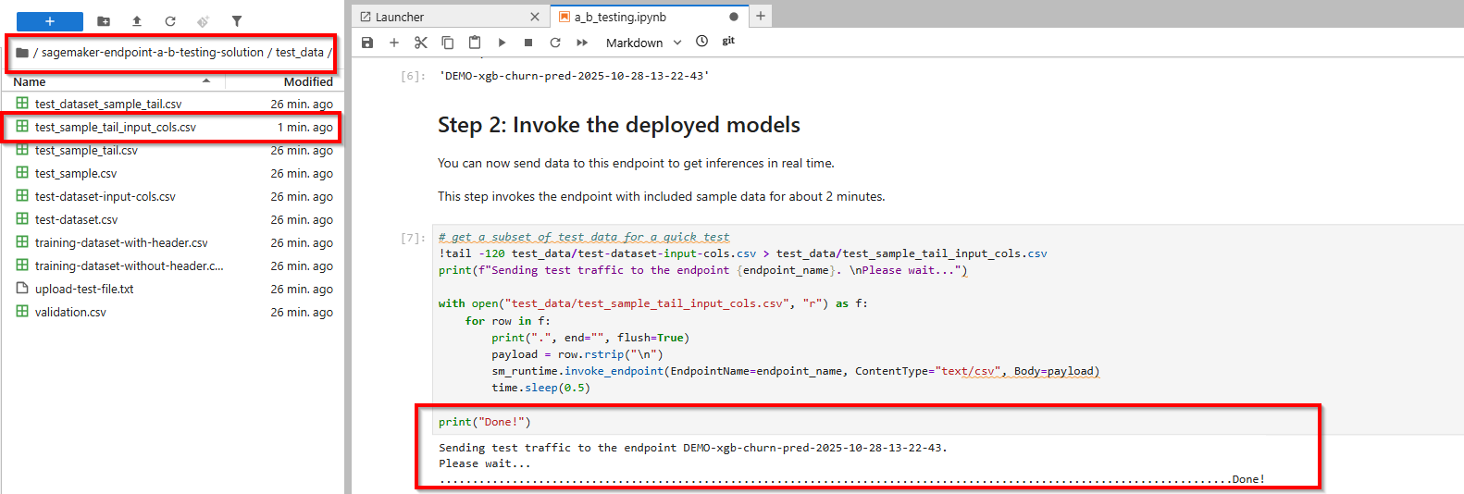Click the blue new launcher plus button

[x=50, y=21]
